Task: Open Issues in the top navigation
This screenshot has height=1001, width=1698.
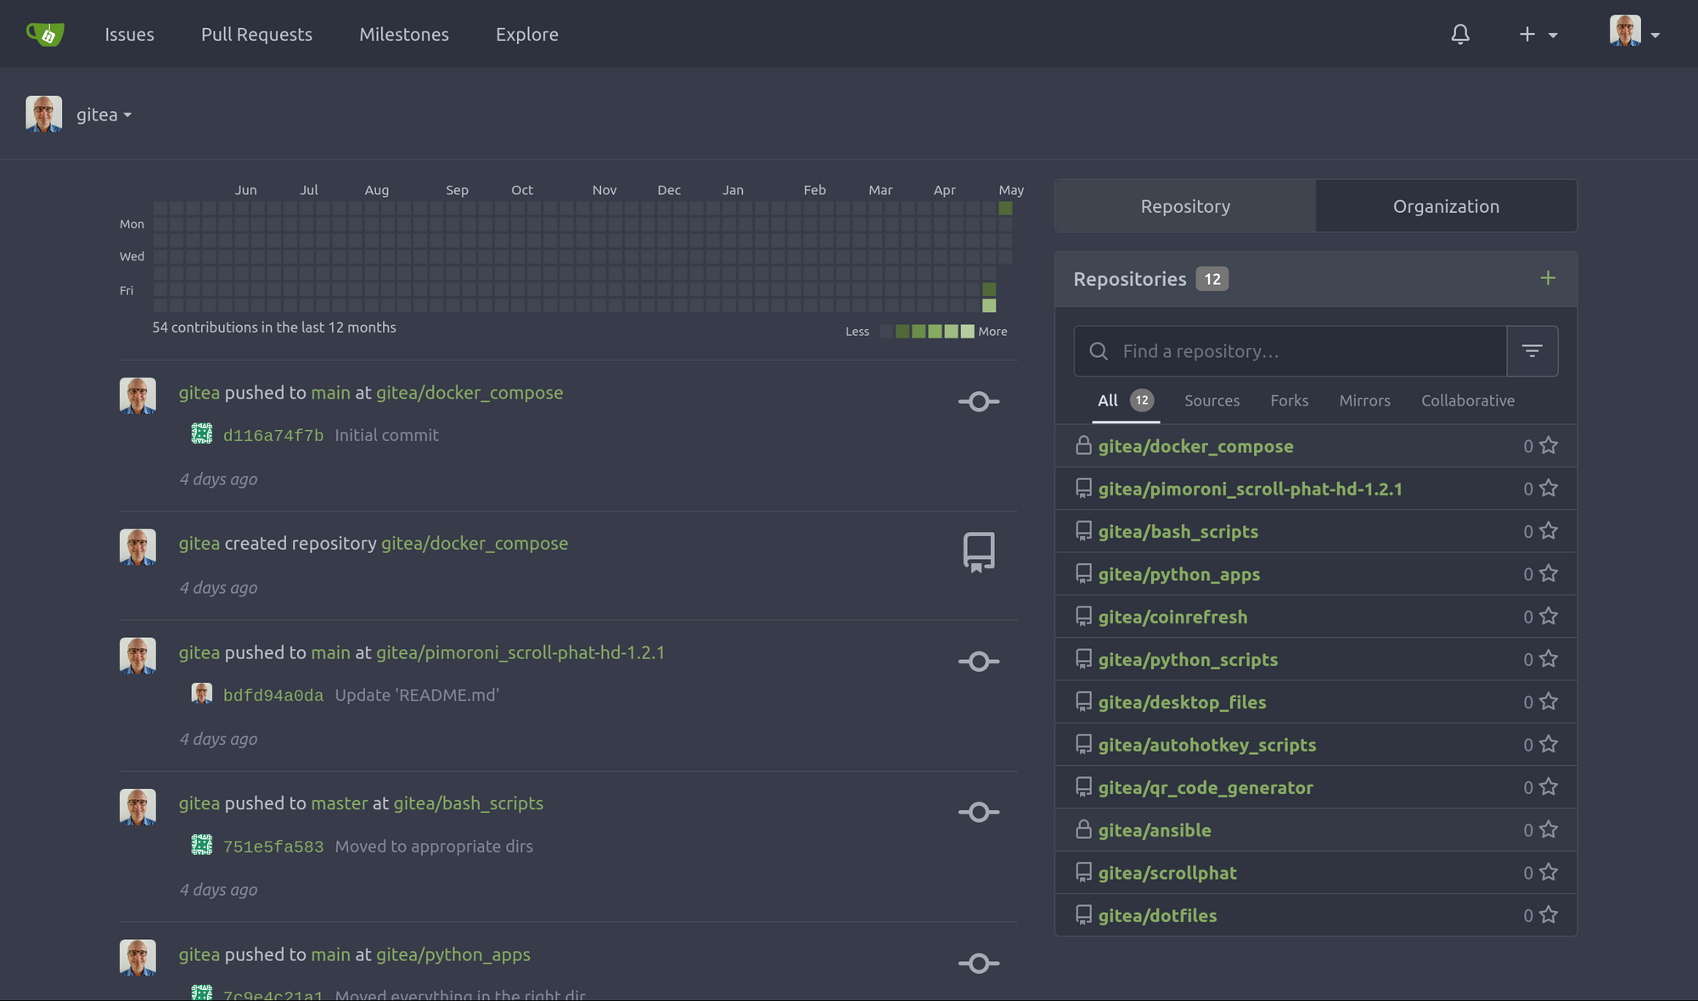Action: coord(129,34)
